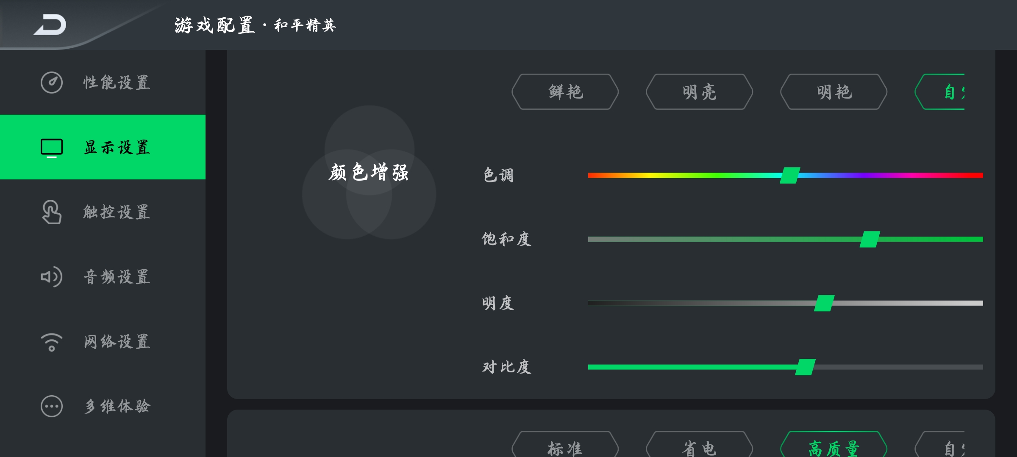Image resolution: width=1017 pixels, height=457 pixels.
Task: Select the 明亮 color preset
Action: pos(700,92)
